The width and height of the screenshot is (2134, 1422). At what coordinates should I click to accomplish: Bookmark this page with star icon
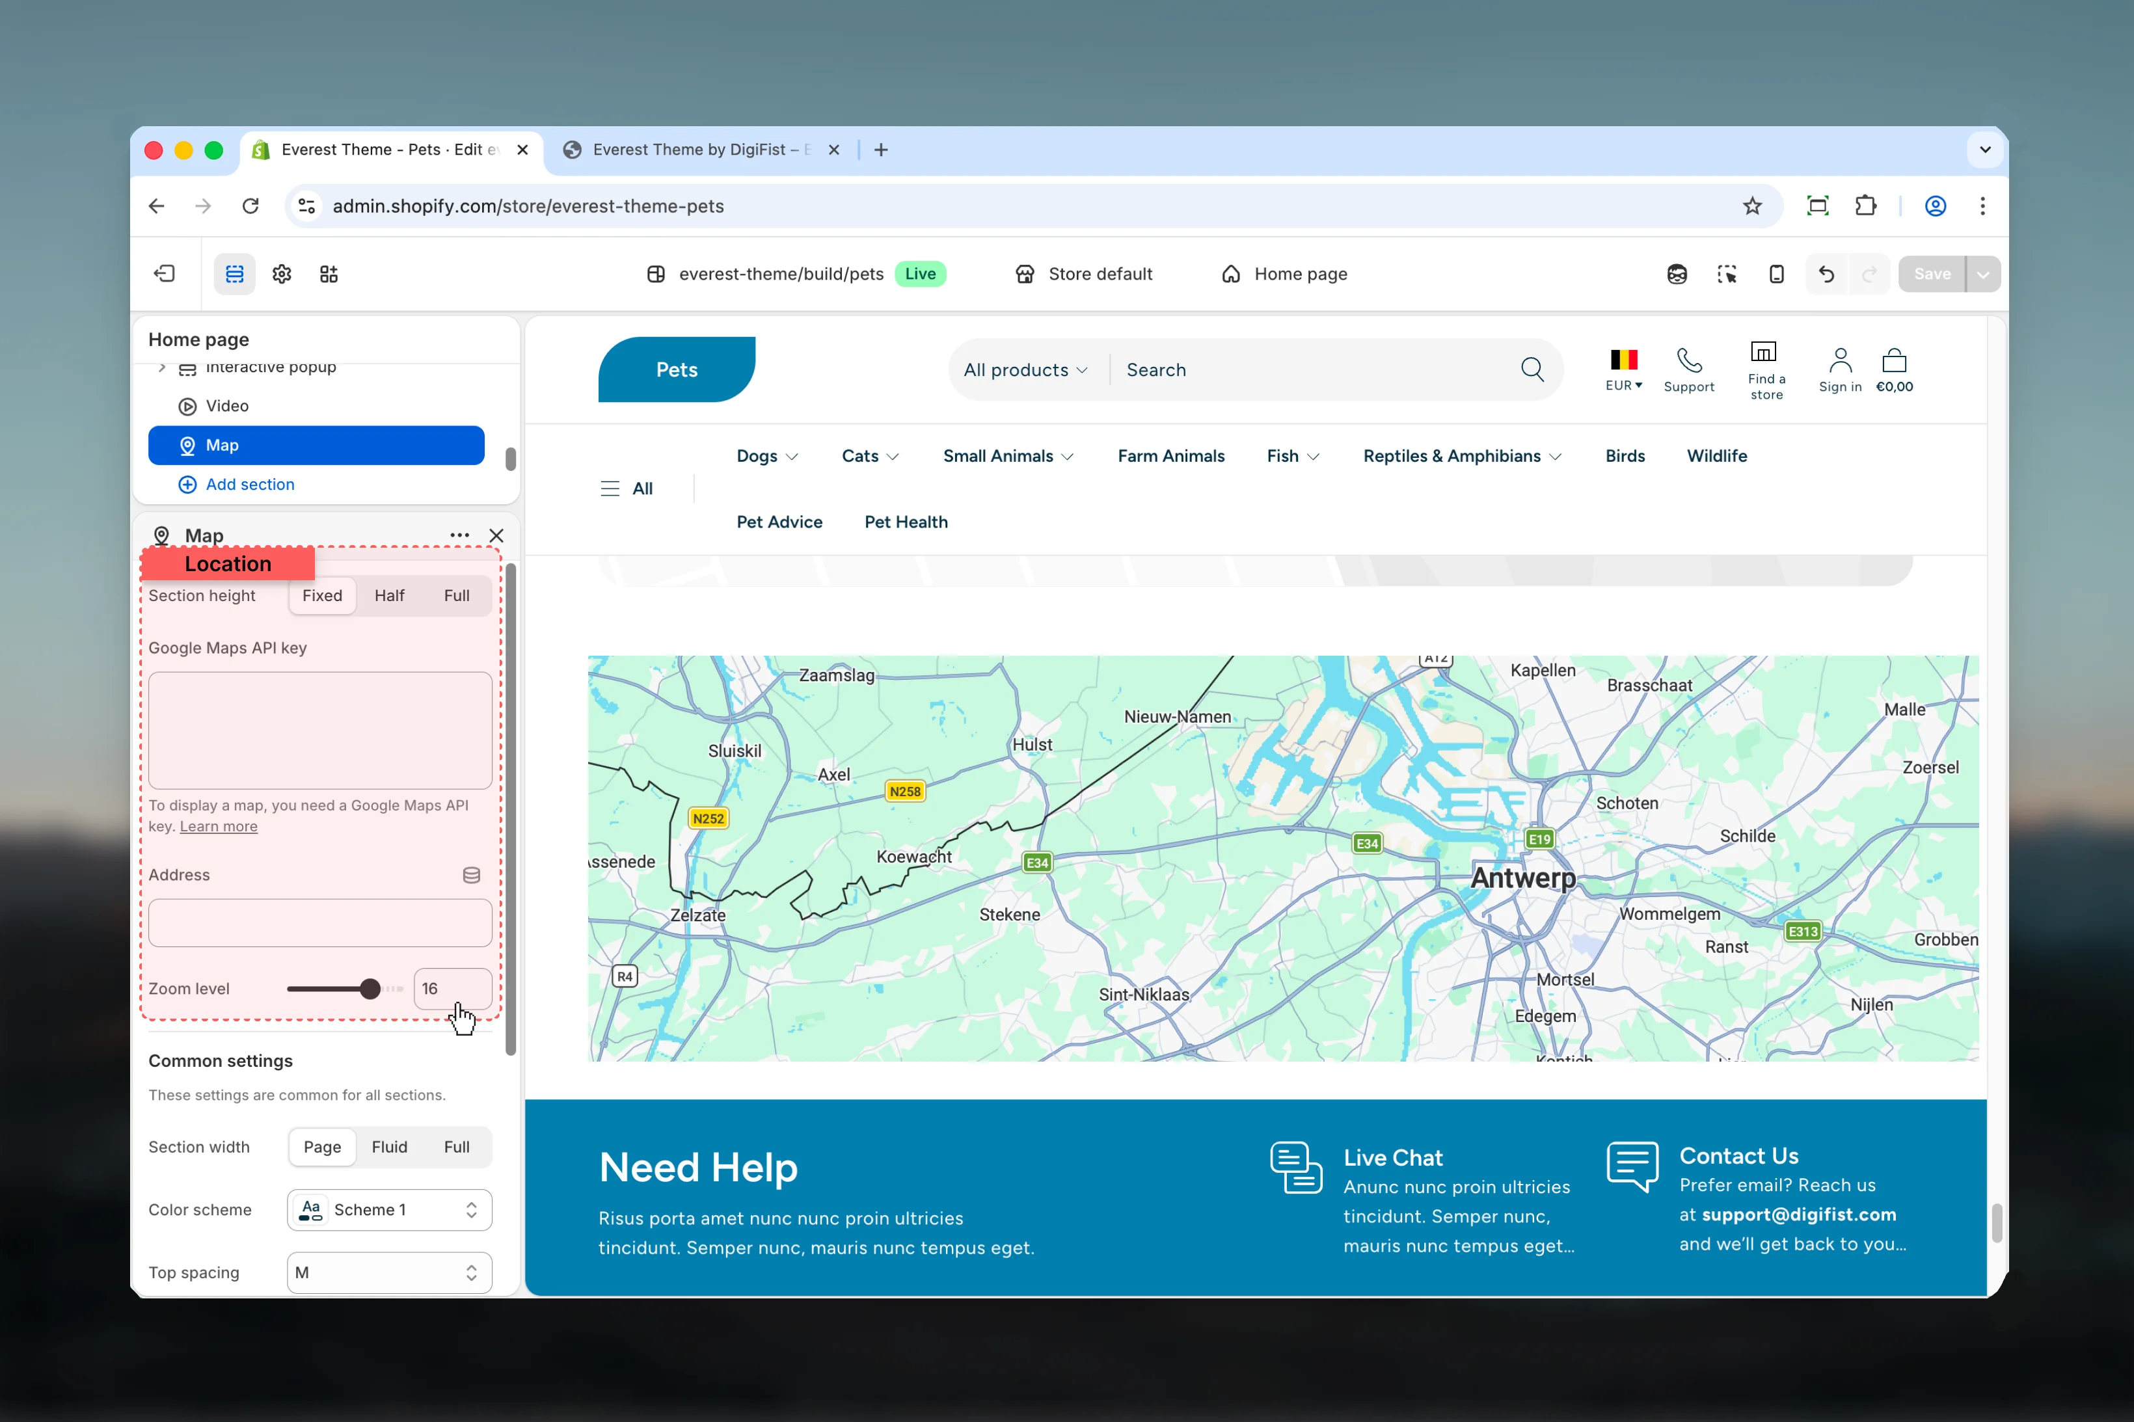point(1752,206)
